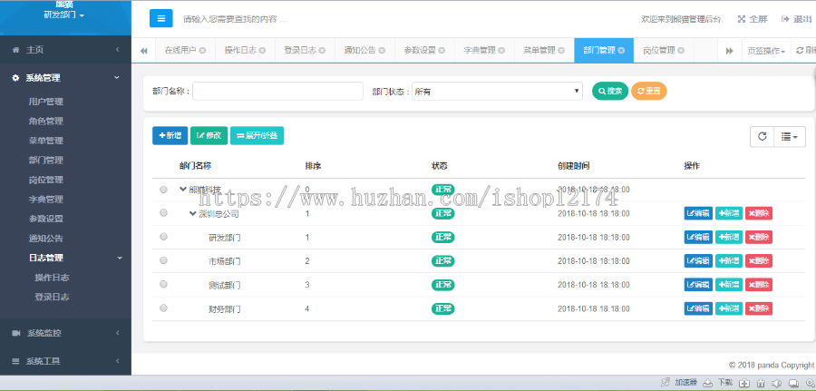
Task: Click 删除 for the 财务部门 row
Action: [758, 308]
